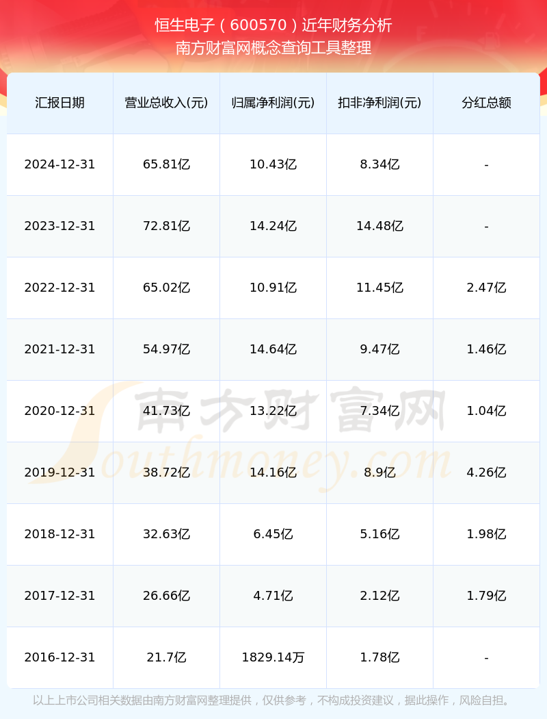547x719 pixels.
Task: Click net profit value 1829.14万
Action: (x=273, y=657)
